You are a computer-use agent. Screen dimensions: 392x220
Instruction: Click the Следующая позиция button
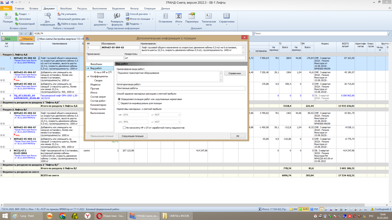[x=132, y=136]
